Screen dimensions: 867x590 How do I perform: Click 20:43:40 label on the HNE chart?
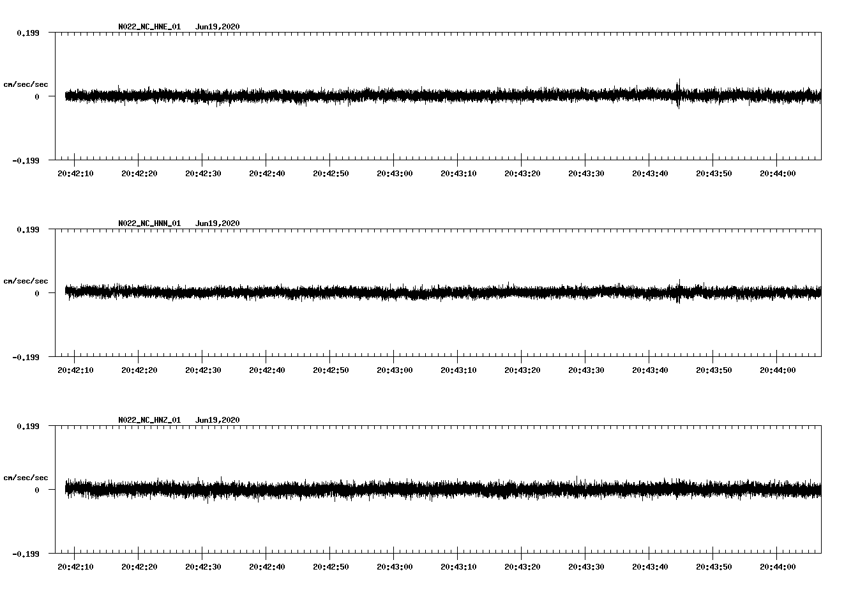point(650,174)
